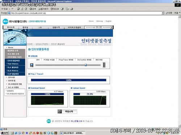Image resolution: width=181 pixels, height=135 pixels.
Task: Click the Go (이동) button beside the address bar
Action: 169,13
